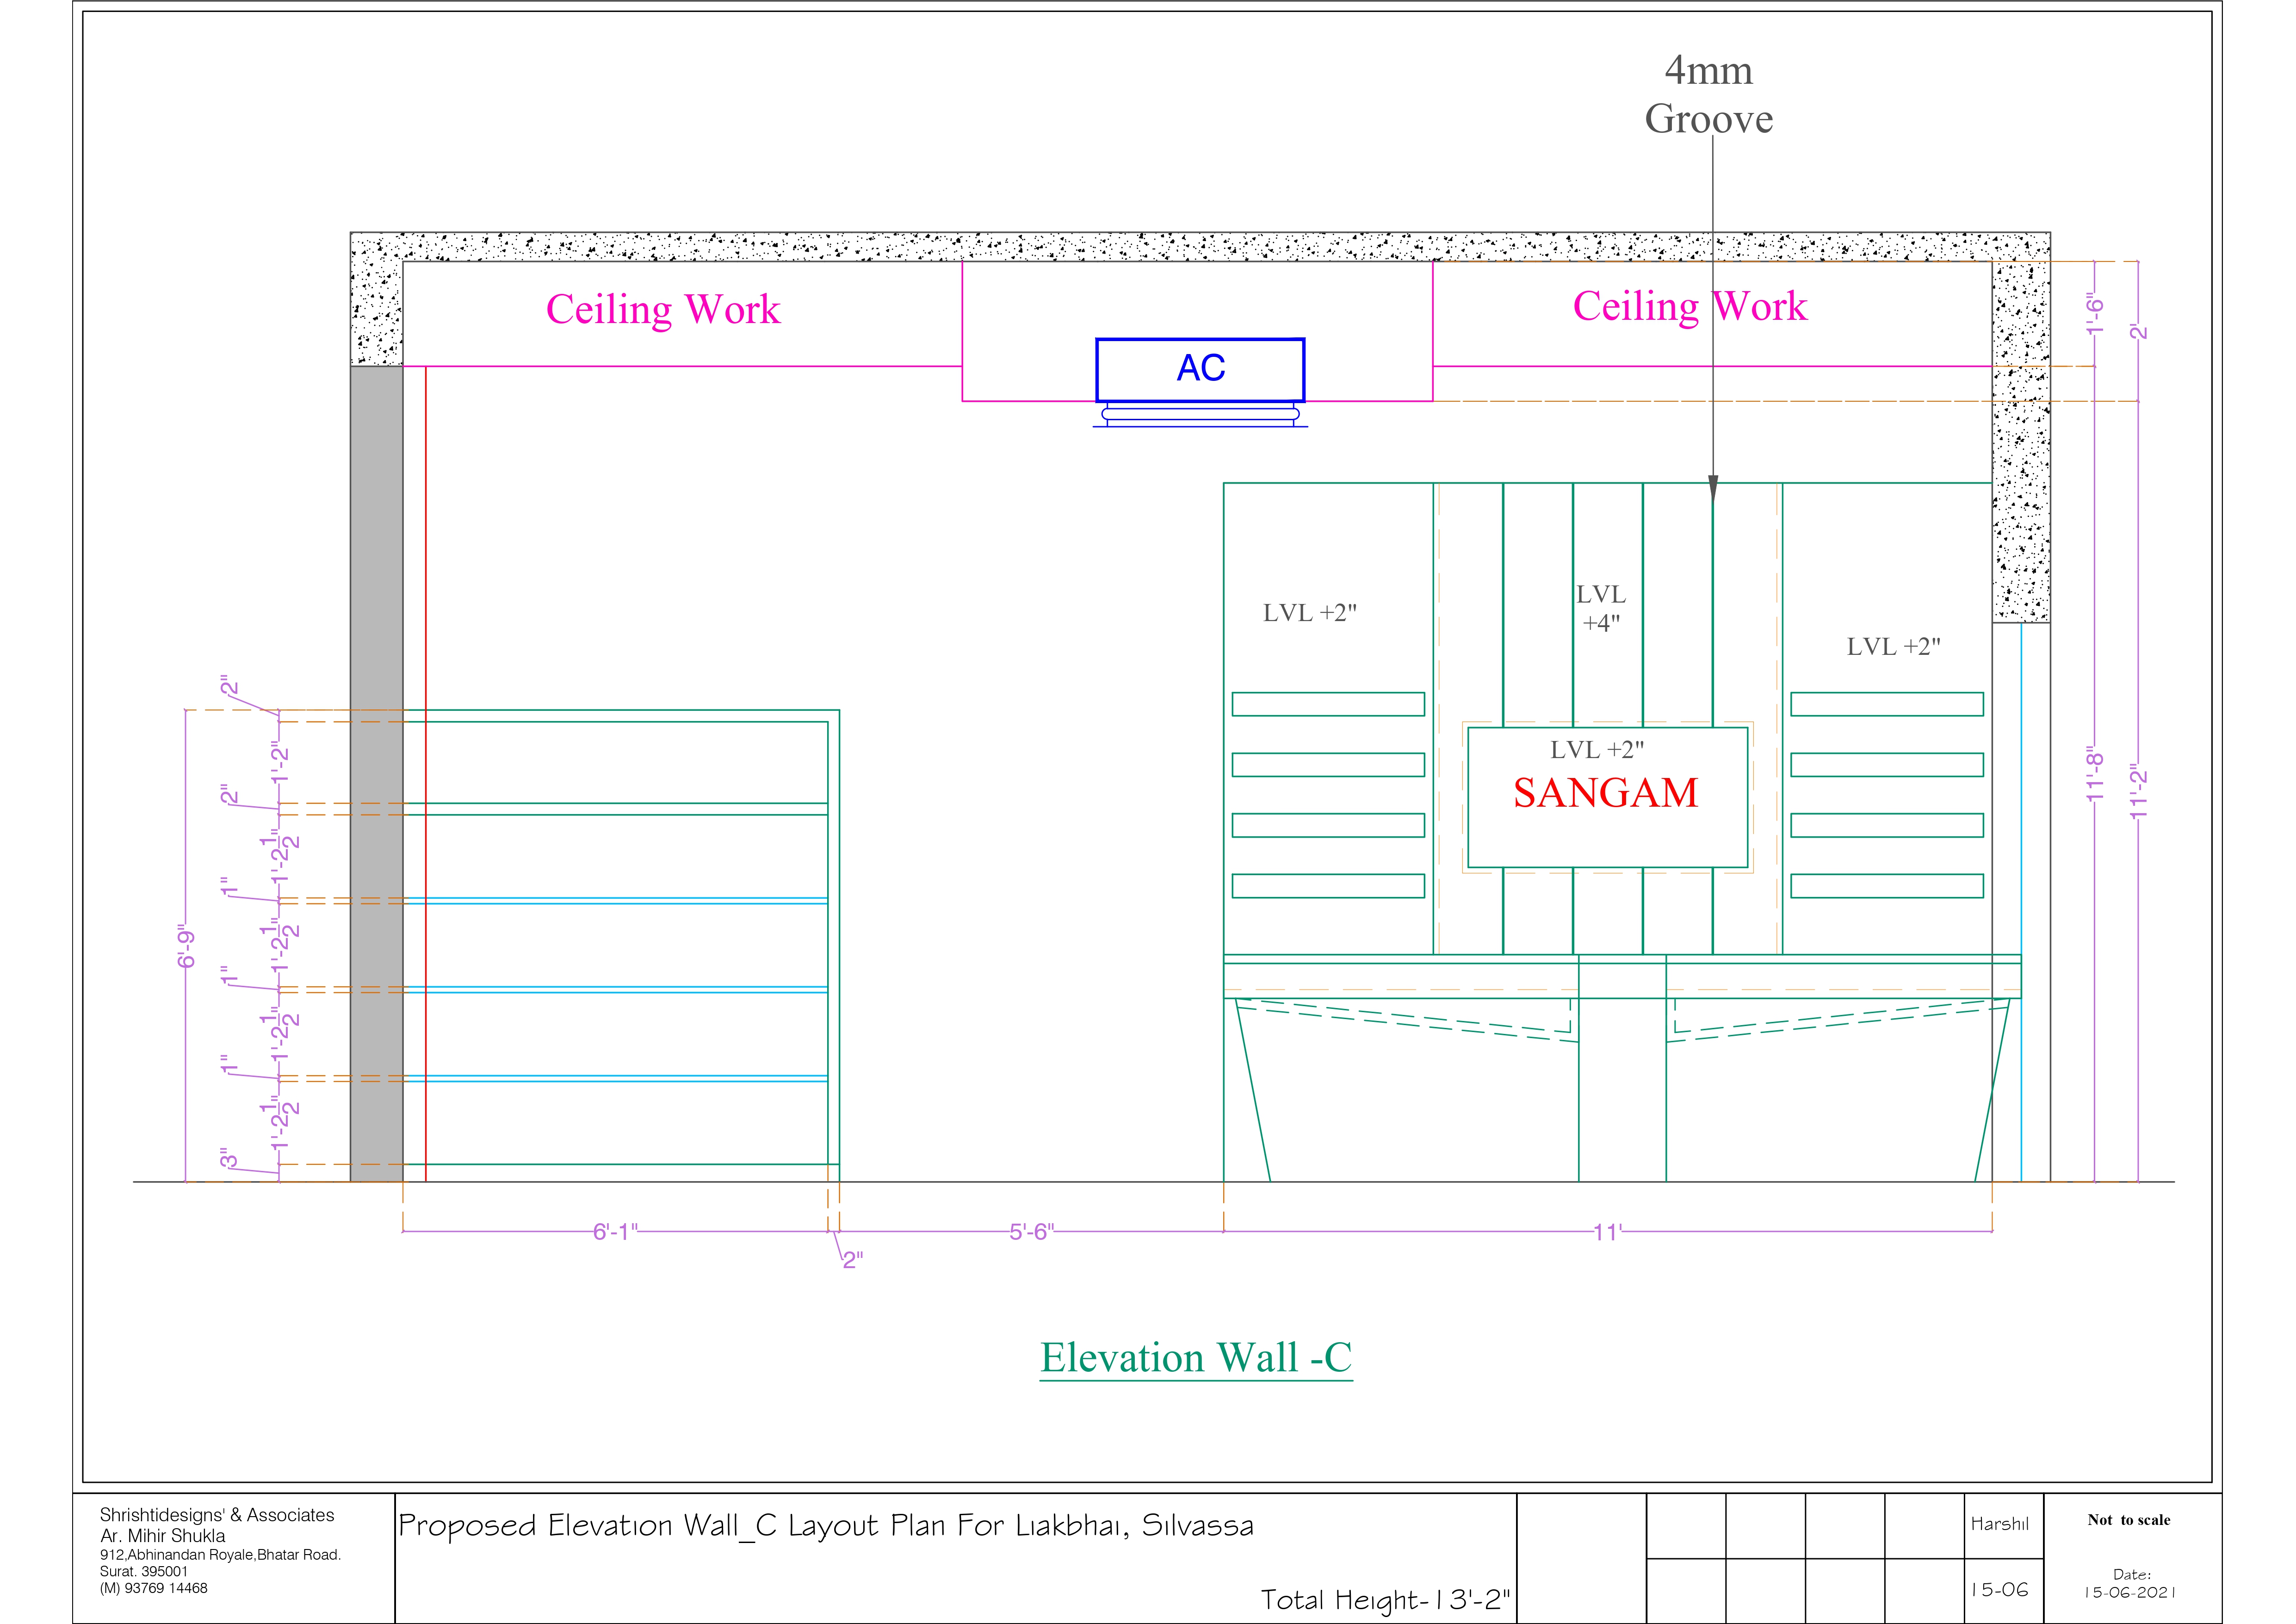Click the right Ceiling Work label
The height and width of the screenshot is (1624, 2296).
[1689, 306]
